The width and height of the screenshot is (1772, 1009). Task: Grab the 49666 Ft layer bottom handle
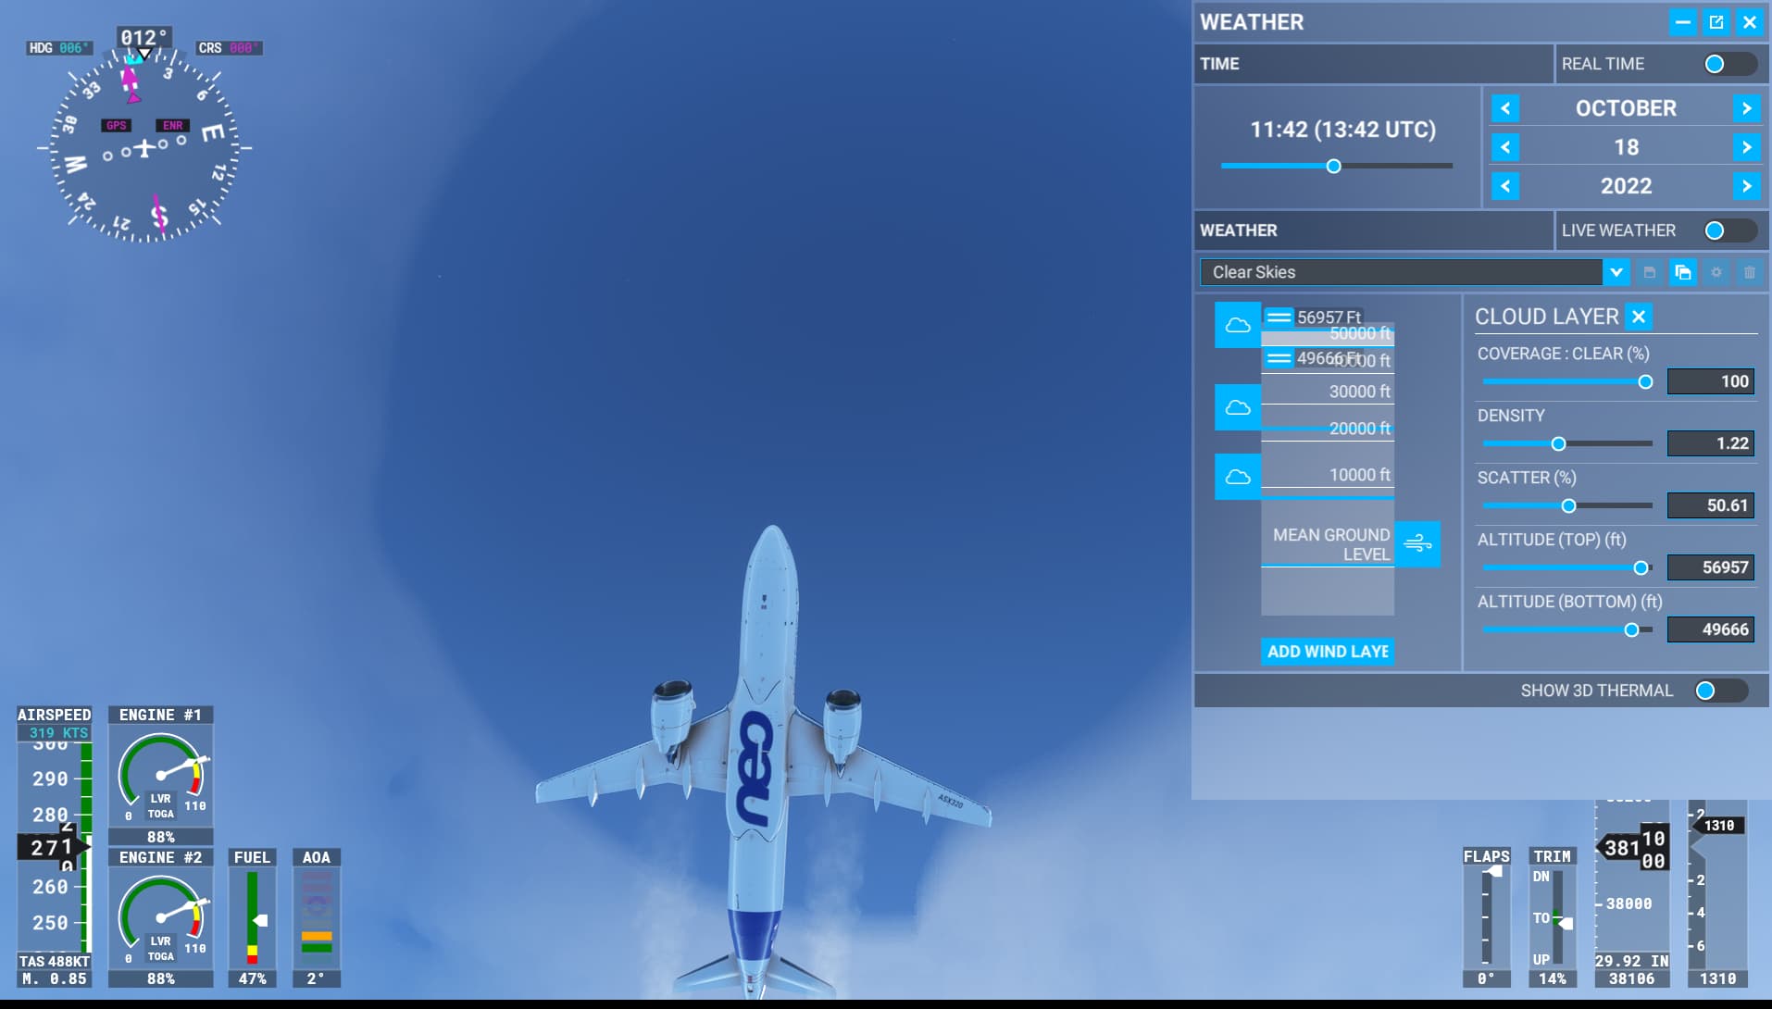[1279, 358]
